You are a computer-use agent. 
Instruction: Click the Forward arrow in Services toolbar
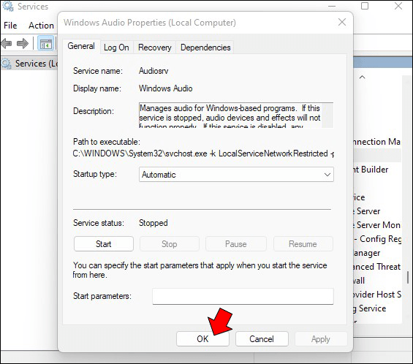coord(23,43)
